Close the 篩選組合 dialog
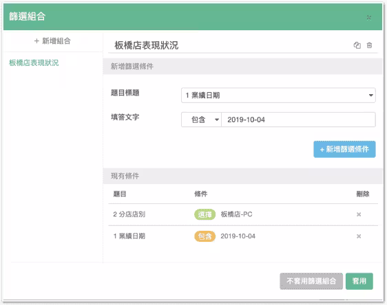The width and height of the screenshot is (387, 305). [x=369, y=17]
